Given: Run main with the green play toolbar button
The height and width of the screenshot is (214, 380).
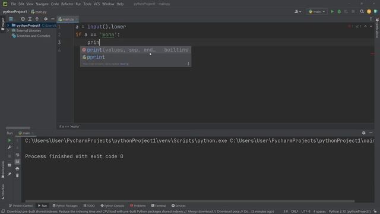Looking at the screenshot, I should point(332,12).
